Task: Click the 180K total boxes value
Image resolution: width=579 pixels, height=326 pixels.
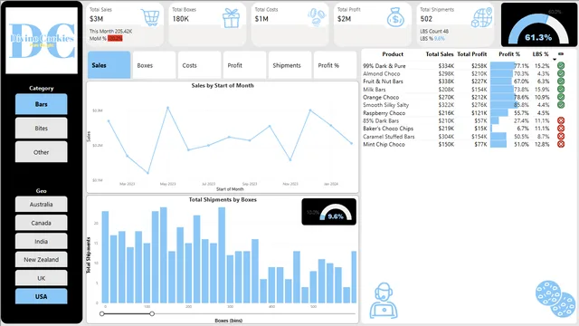Action: [181, 19]
